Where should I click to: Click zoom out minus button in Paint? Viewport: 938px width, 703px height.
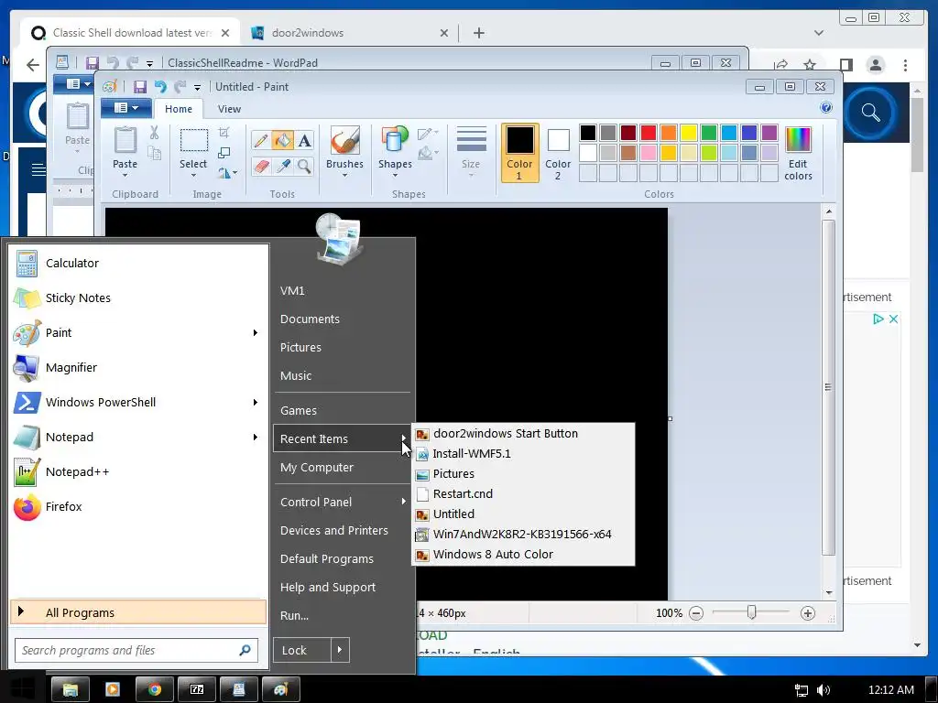[x=696, y=612]
